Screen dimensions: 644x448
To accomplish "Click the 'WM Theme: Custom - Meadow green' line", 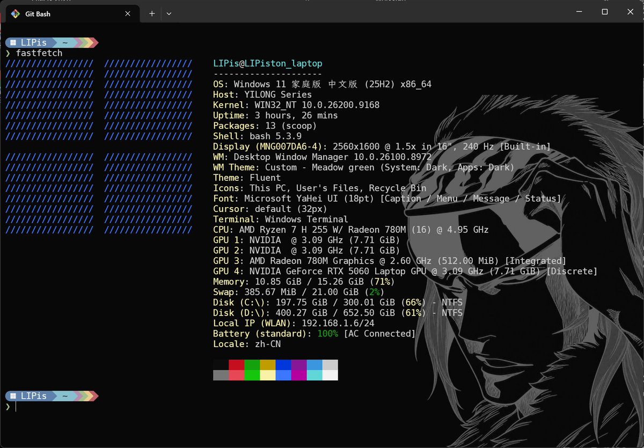I will (364, 167).
